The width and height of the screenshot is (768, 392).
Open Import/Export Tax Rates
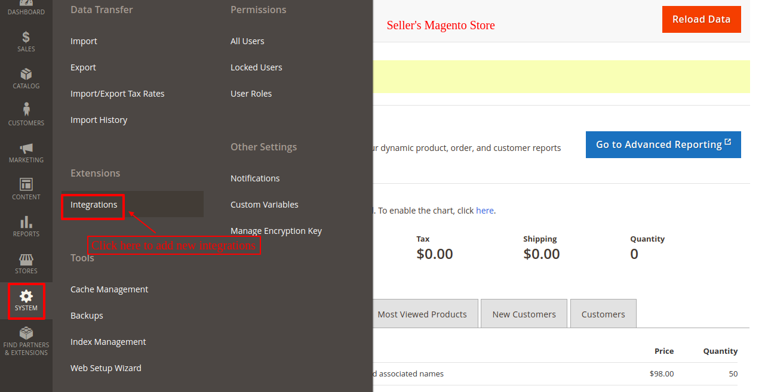pos(117,94)
